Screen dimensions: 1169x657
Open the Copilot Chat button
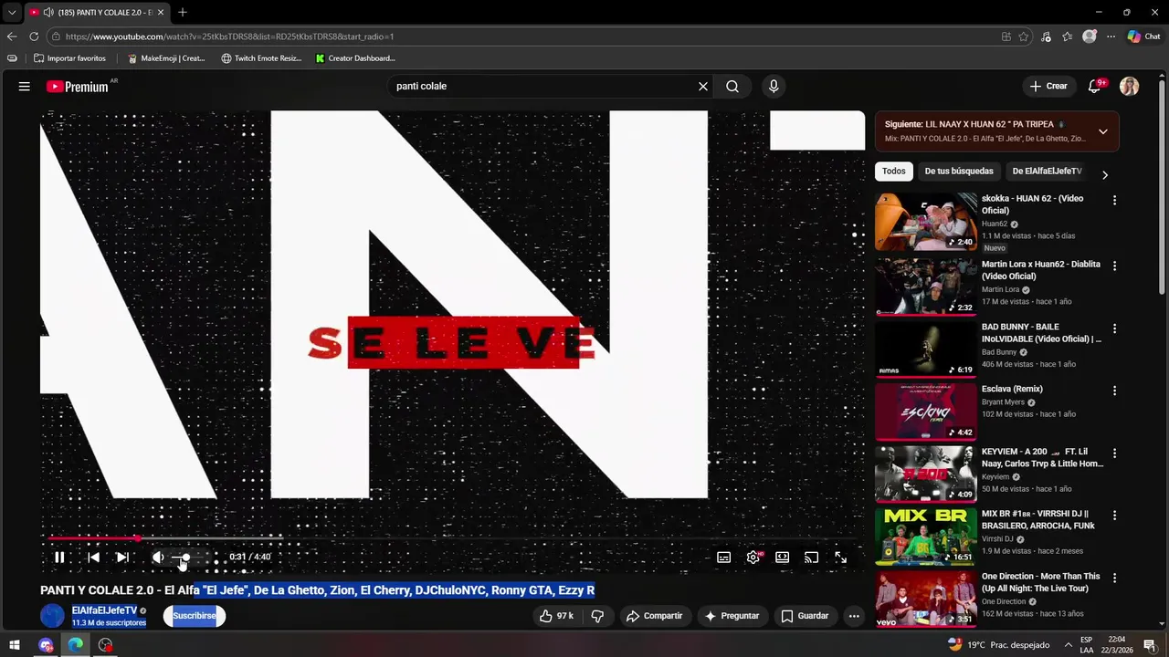(x=1143, y=36)
